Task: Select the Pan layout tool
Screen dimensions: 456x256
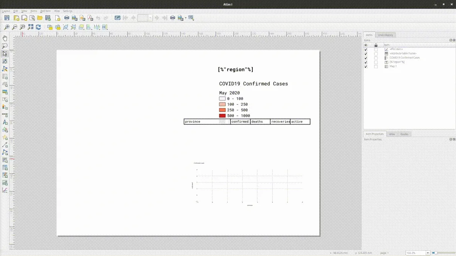Action: pos(5,38)
